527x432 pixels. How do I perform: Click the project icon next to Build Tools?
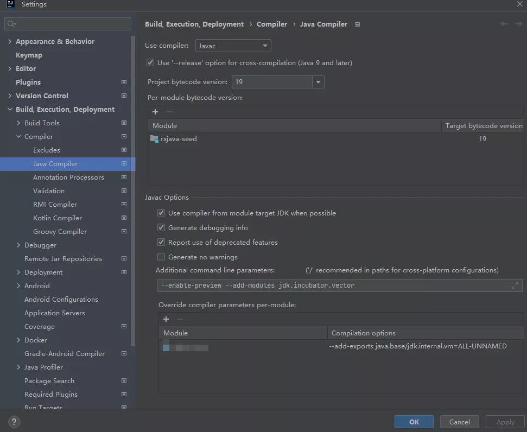tap(124, 123)
